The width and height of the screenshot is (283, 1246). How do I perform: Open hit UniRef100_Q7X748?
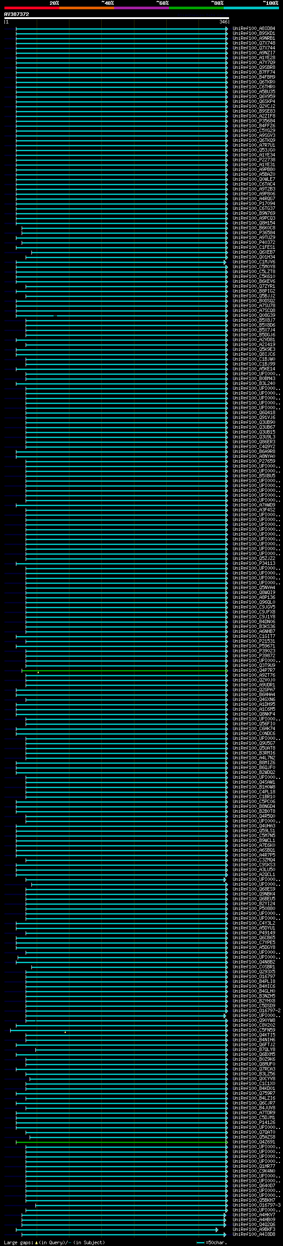point(253,43)
